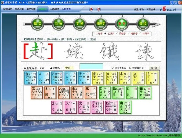This screenshot has width=182, height=138.
Task: Open the 五笔测试 tab
Action: coord(54,9)
